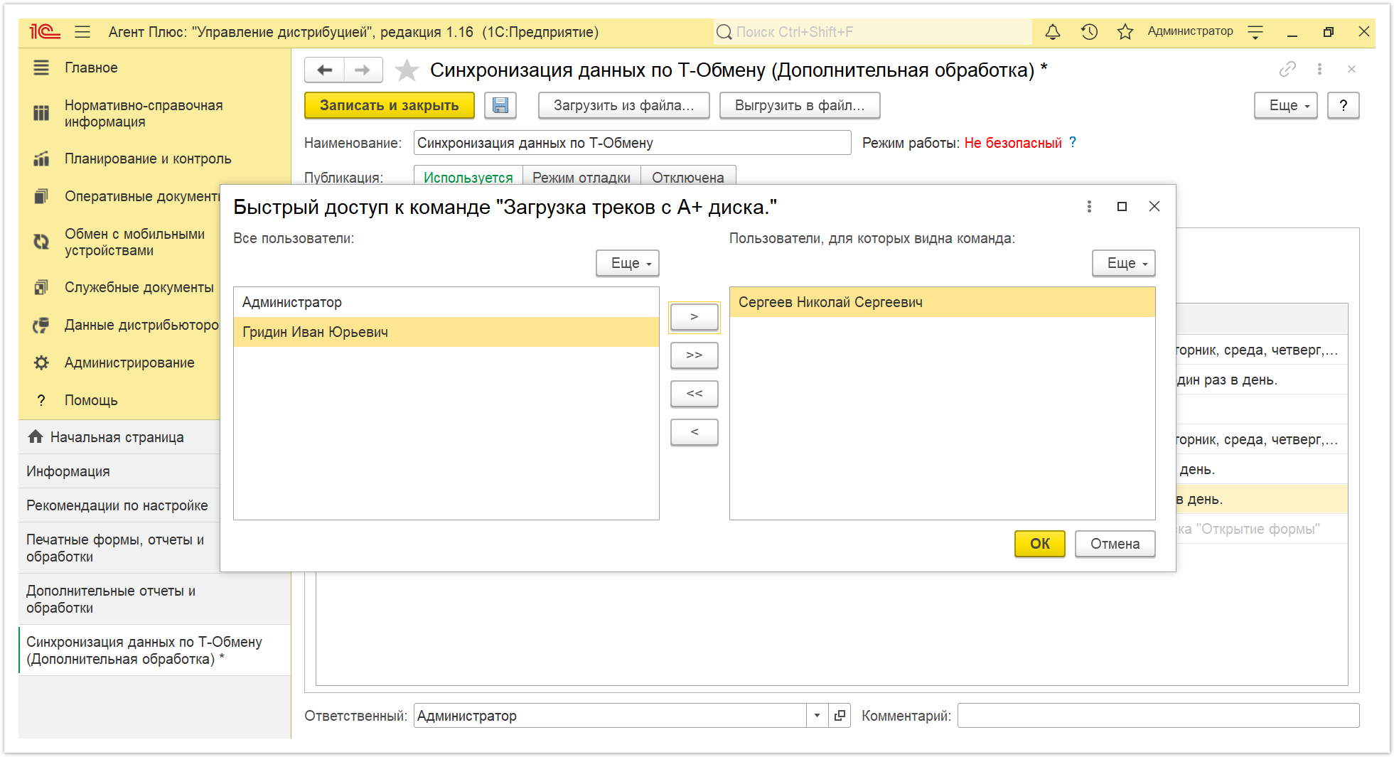The image size is (1394, 757).
Task: Open the history clock icon
Action: [x=1089, y=32]
